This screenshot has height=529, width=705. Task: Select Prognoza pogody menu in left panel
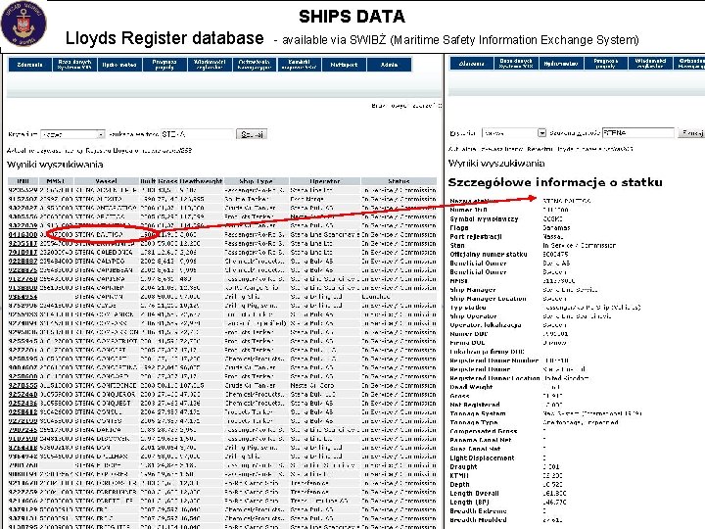click(164, 65)
